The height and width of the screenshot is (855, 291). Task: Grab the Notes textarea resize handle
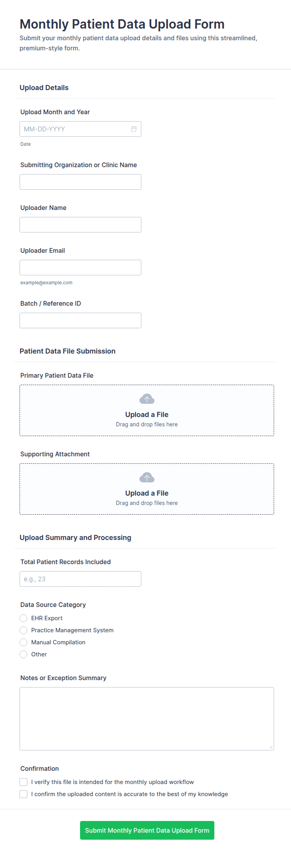(x=270, y=747)
